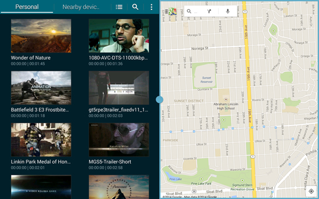Click the gt5rpe3trailer_fixedv11 title text
319x199 pixels.
pyautogui.click(x=119, y=110)
